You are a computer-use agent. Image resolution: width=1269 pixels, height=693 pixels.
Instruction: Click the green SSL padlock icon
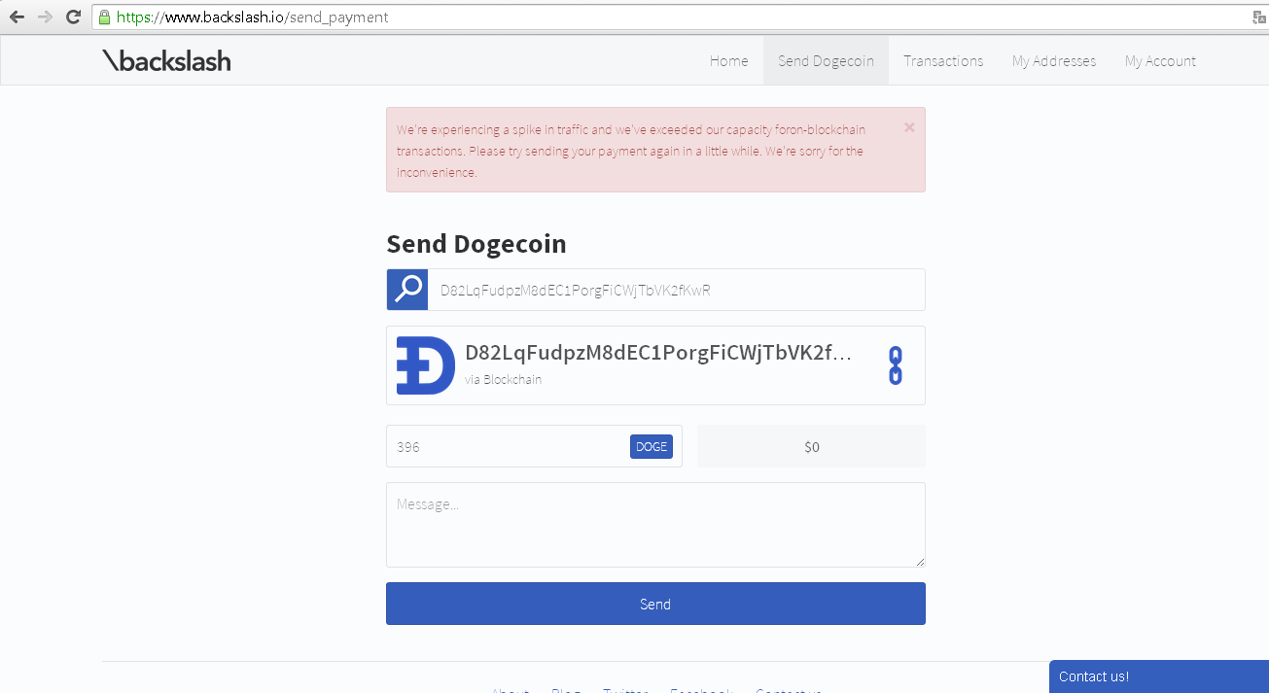[x=105, y=17]
